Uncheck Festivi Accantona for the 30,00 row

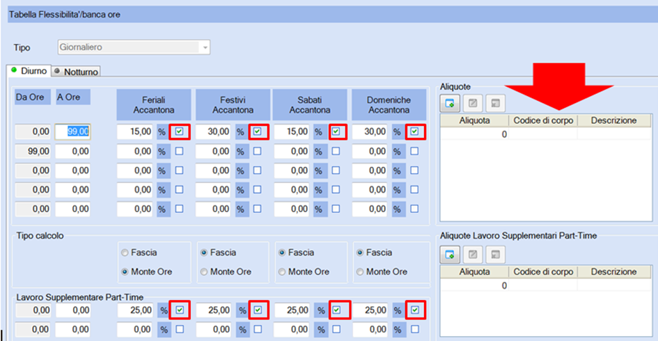coord(258,132)
